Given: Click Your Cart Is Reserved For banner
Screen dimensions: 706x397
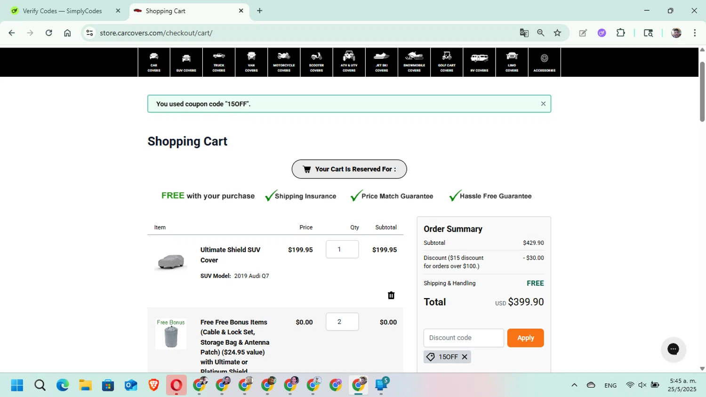Looking at the screenshot, I should coord(349,169).
